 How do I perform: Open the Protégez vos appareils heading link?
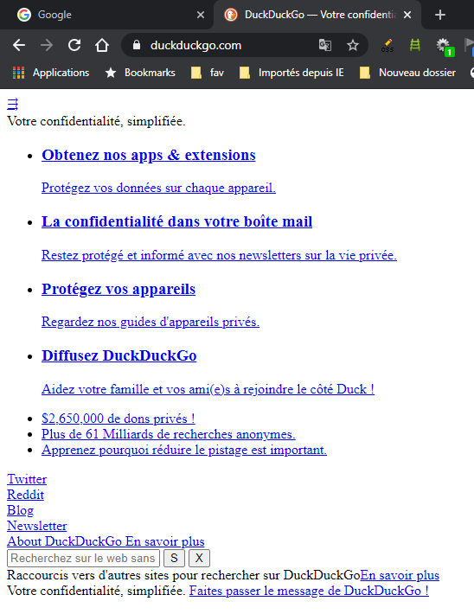coord(118,289)
